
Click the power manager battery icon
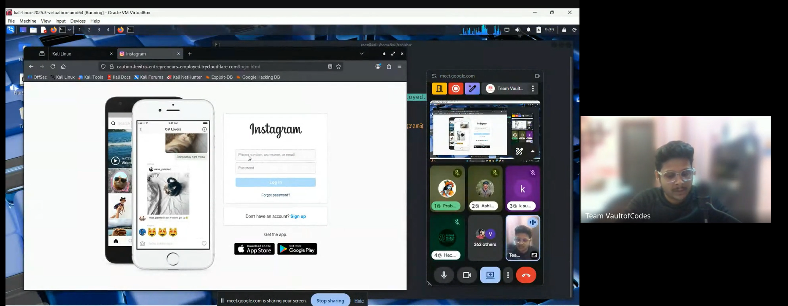pos(539,30)
